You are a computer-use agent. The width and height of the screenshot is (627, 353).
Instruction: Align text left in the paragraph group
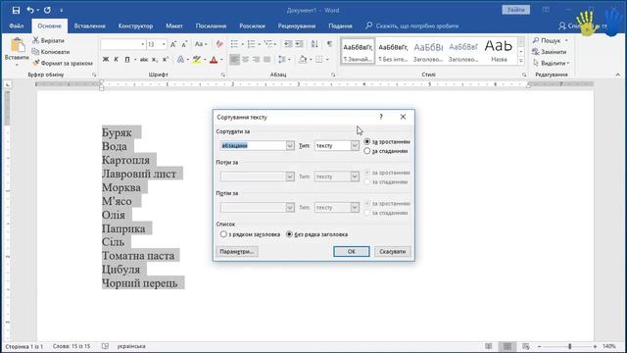pos(235,59)
